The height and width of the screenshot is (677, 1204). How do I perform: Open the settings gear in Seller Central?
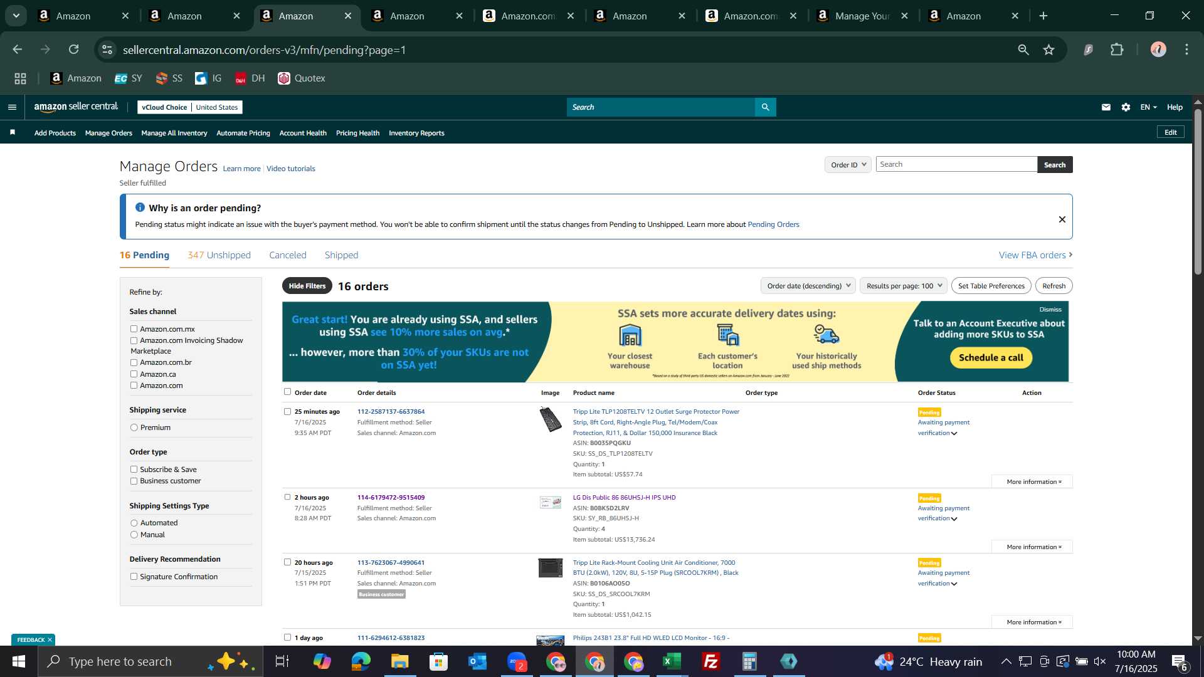tap(1126, 107)
